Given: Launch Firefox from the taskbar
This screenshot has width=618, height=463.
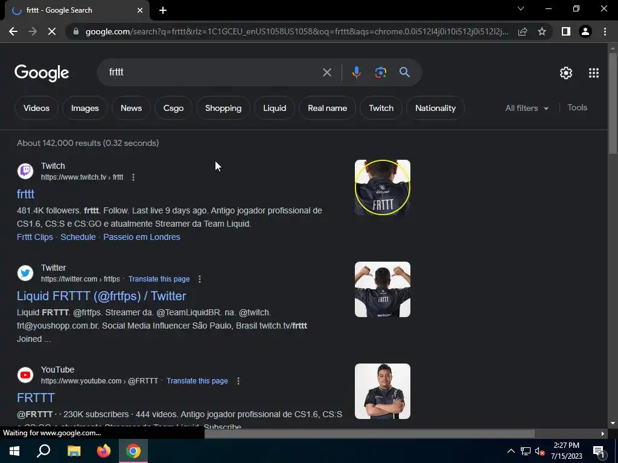Looking at the screenshot, I should tap(104, 451).
